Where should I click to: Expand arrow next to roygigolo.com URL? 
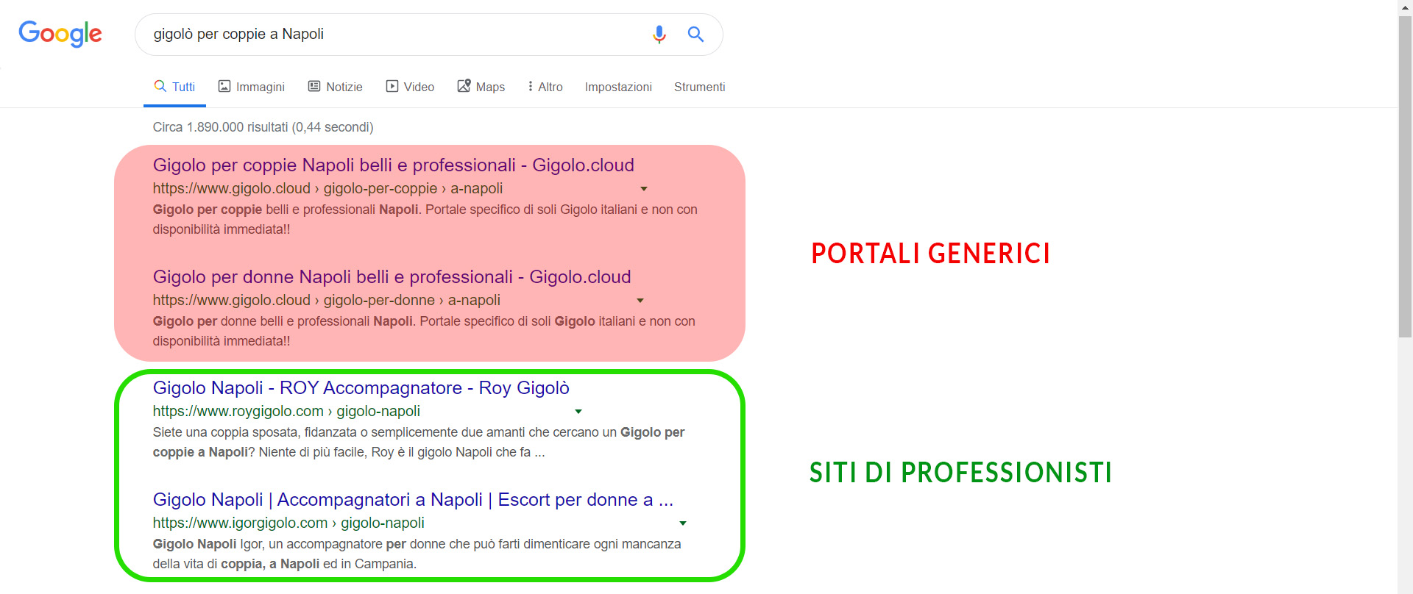point(578,412)
